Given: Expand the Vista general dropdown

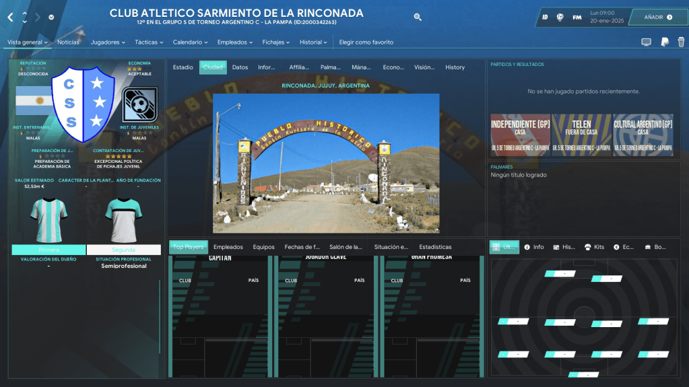Looking at the screenshot, I should 28,42.
